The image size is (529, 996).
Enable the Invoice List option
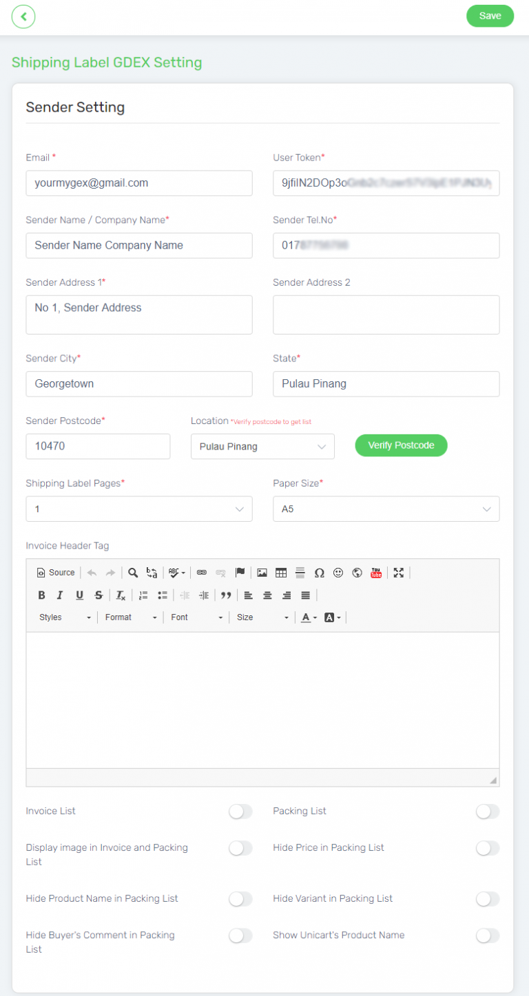tap(240, 812)
